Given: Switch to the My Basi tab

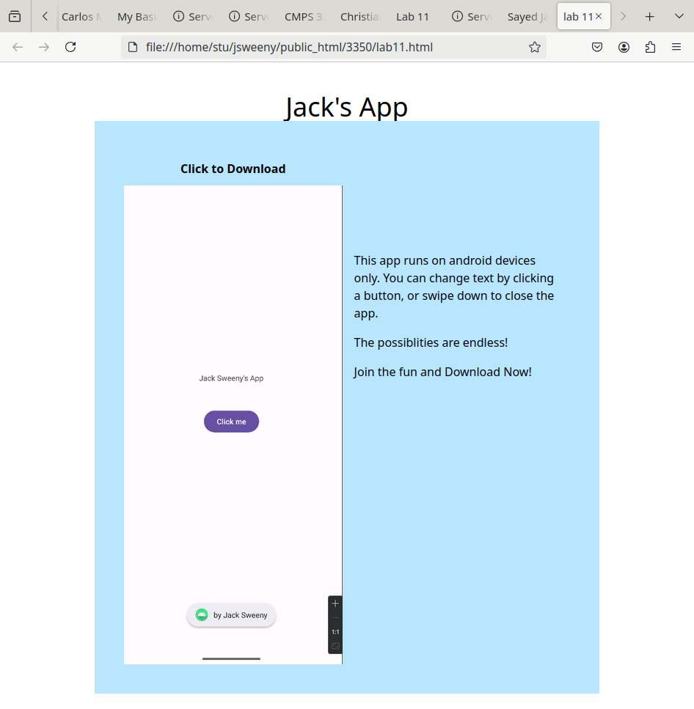Looking at the screenshot, I should point(137,17).
